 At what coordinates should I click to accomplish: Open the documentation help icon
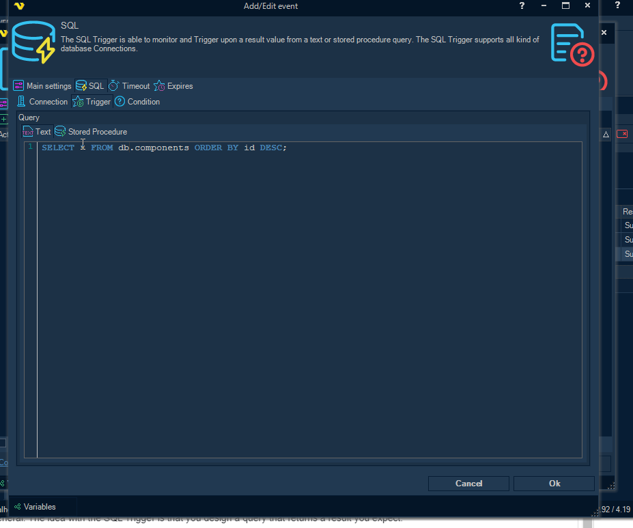tap(572, 45)
